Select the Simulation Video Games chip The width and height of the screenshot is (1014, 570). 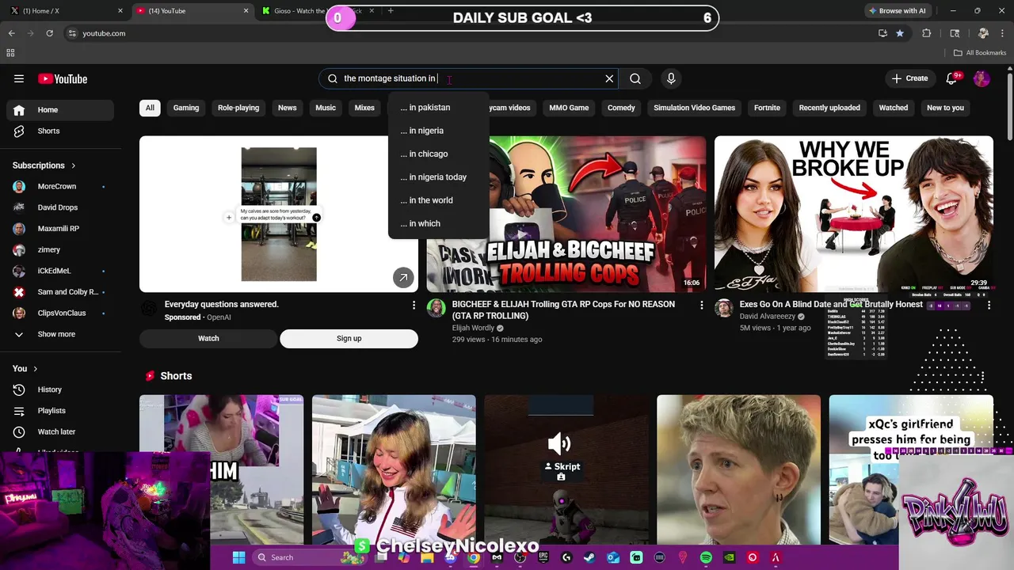click(694, 108)
